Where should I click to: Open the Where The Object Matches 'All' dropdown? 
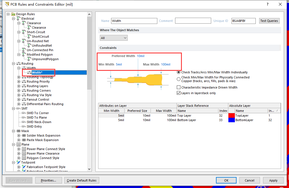pos(114,38)
